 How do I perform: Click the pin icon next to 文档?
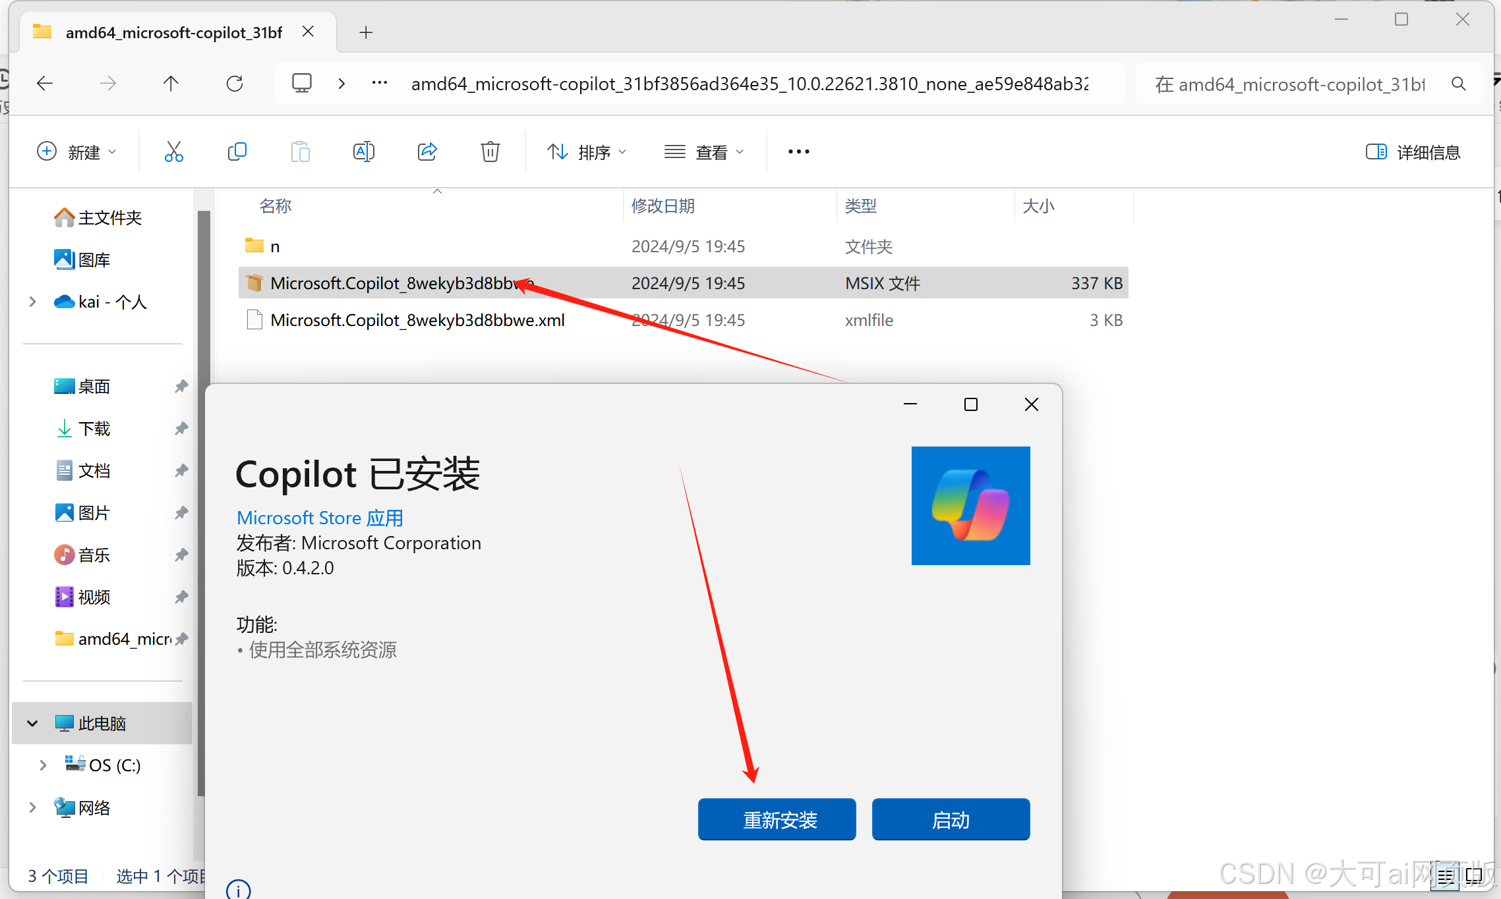[x=181, y=471]
